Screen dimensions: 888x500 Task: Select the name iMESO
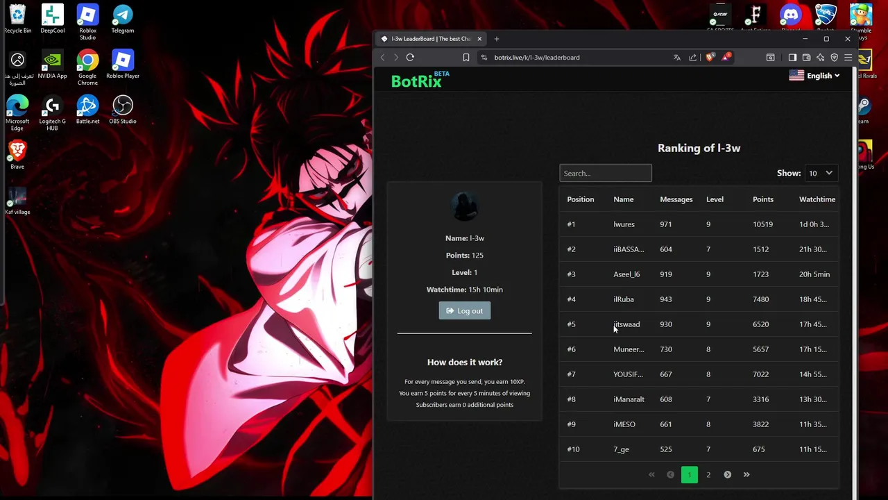tap(624, 424)
